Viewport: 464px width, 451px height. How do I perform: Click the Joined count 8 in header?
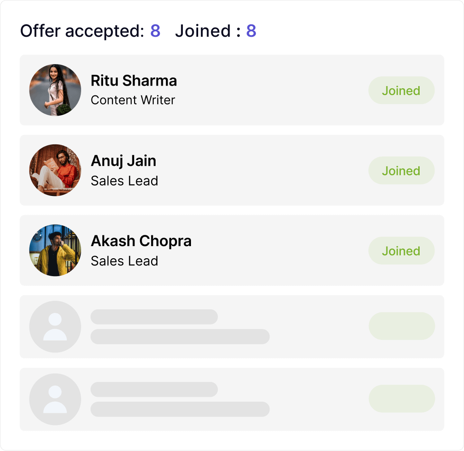251,31
